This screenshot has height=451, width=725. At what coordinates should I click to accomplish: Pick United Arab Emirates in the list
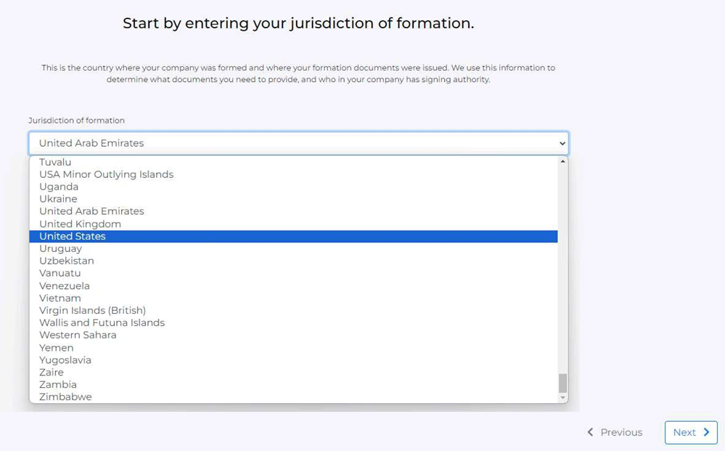[x=293, y=211]
